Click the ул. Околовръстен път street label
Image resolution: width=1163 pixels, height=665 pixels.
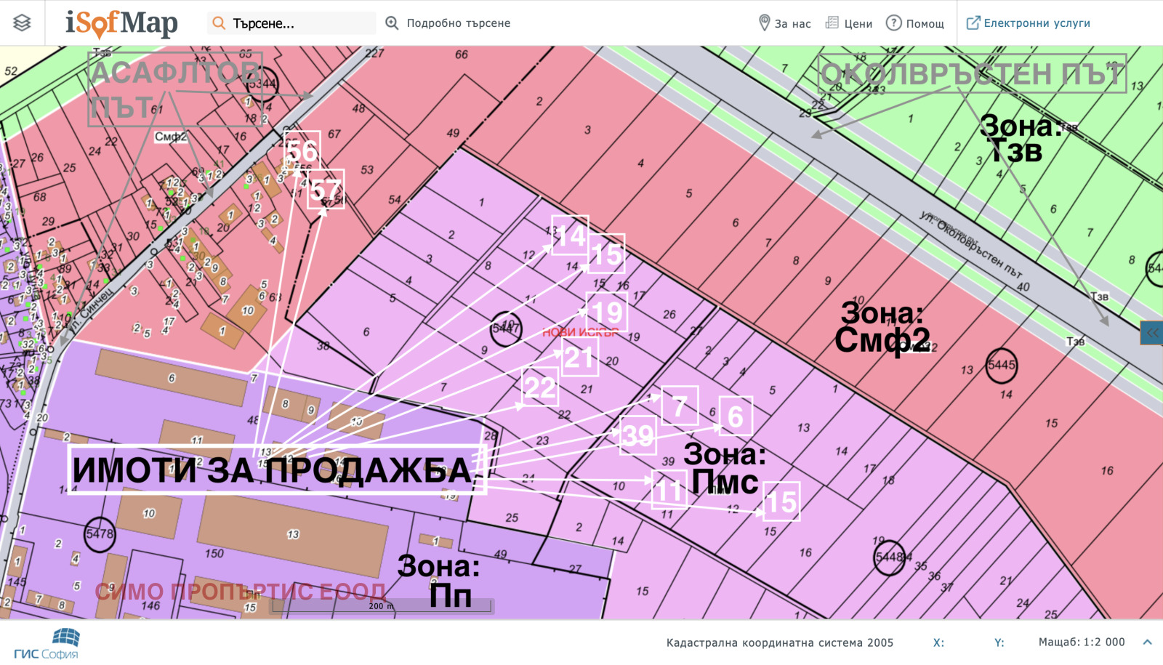pos(970,245)
